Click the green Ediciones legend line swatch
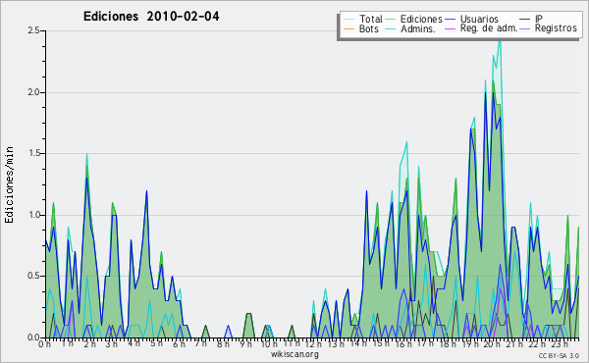This screenshot has width=589, height=363. coord(391,20)
